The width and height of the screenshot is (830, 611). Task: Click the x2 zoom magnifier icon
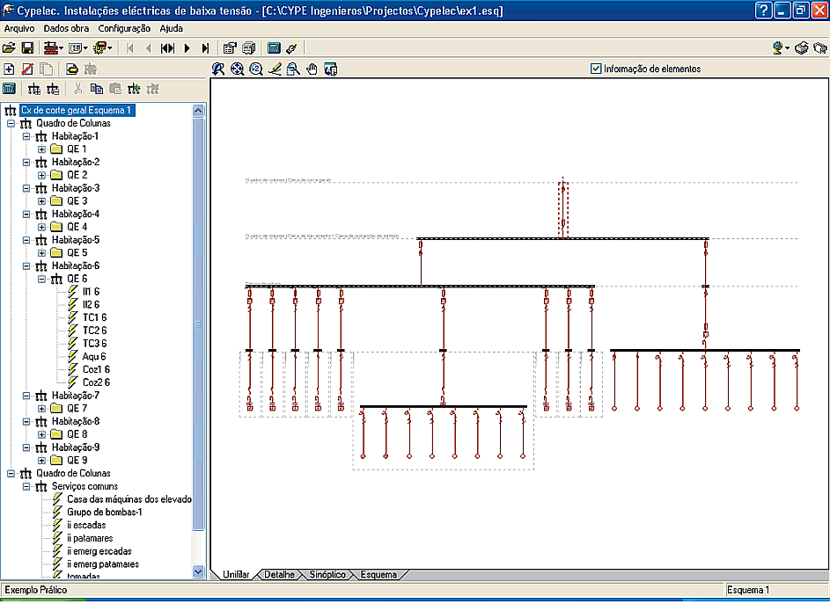pos(256,69)
